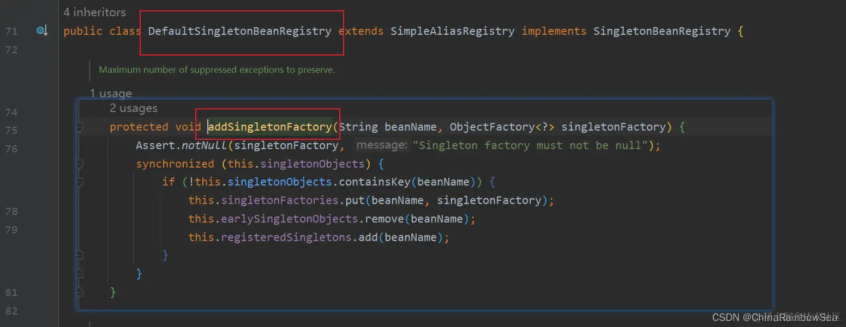Click line number 71 in the gutter
This screenshot has width=846, height=327.
[x=11, y=32]
